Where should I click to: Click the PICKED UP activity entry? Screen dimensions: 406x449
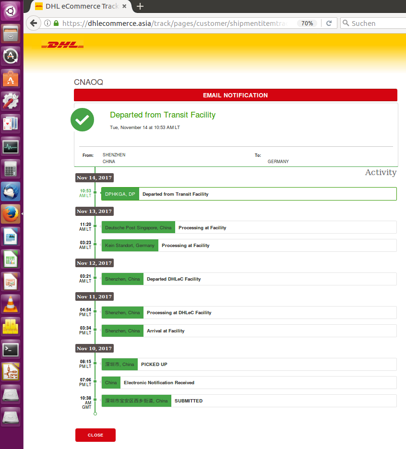click(x=249, y=364)
